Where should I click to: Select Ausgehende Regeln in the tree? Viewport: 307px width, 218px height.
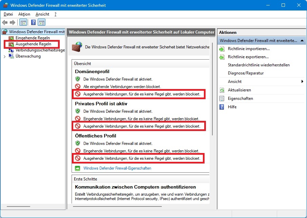[34, 44]
